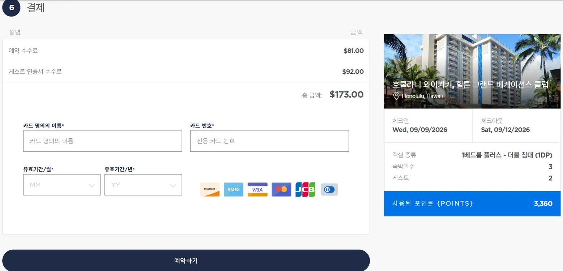The width and height of the screenshot is (563, 271).
Task: Click the AMEX card icon
Action: 234,190
